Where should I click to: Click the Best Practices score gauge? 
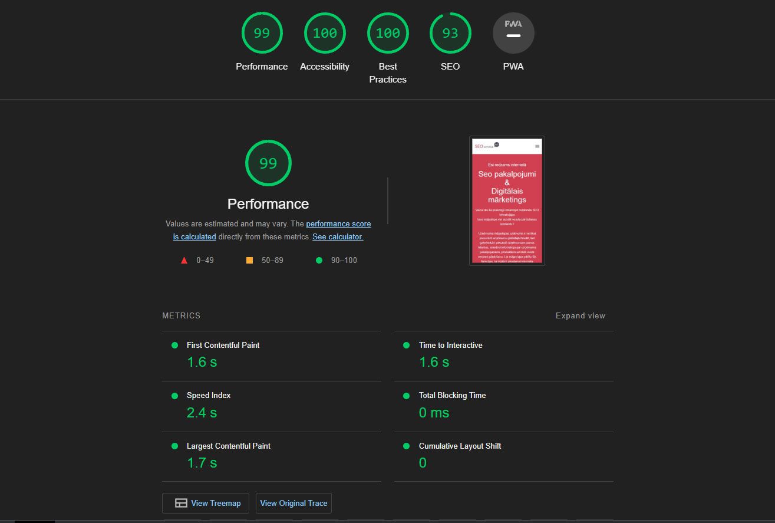(x=387, y=33)
